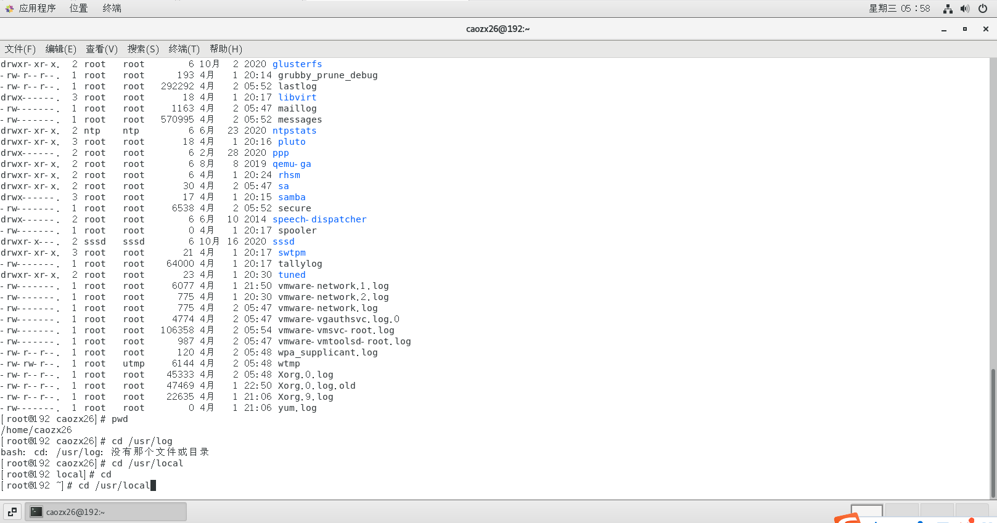Click the ppp directory name
The width and height of the screenshot is (997, 523).
pos(281,153)
